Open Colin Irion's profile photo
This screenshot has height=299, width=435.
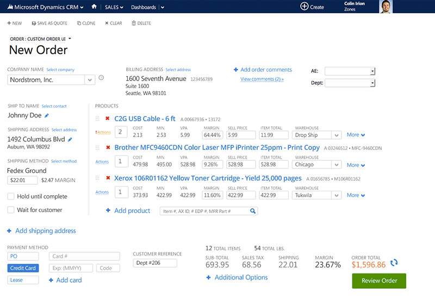click(x=386, y=7)
